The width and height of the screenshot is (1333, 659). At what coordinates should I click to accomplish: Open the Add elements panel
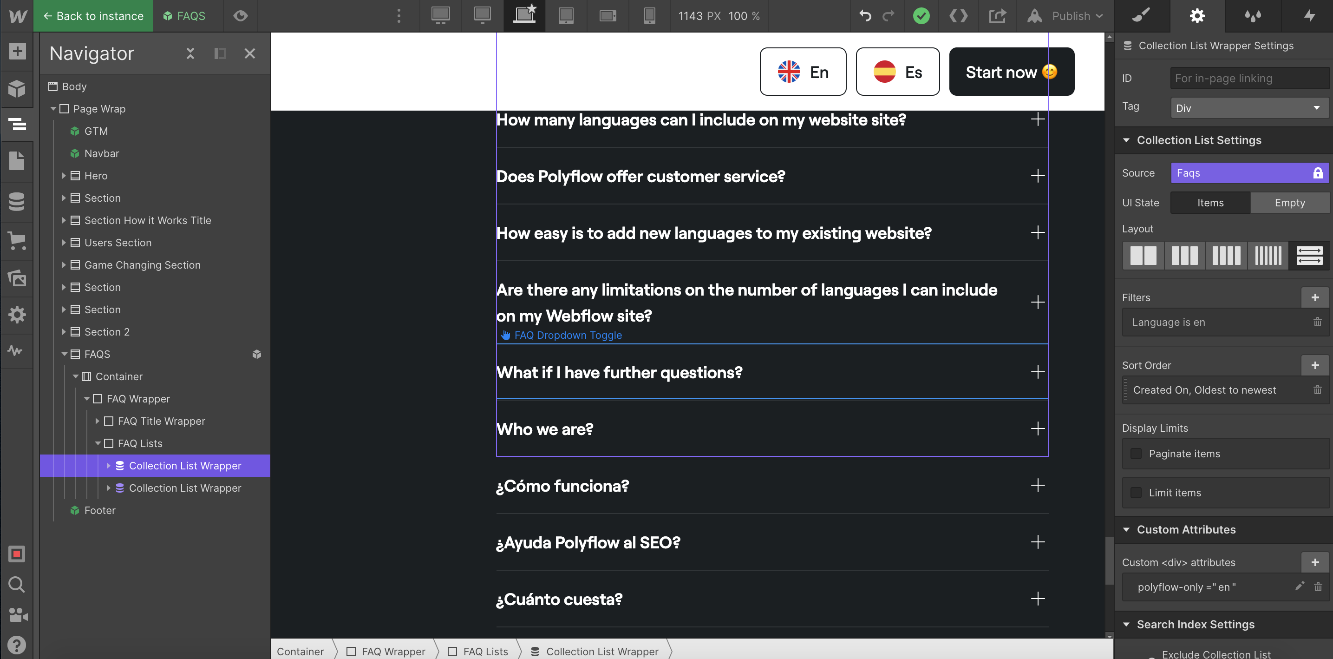click(x=17, y=51)
